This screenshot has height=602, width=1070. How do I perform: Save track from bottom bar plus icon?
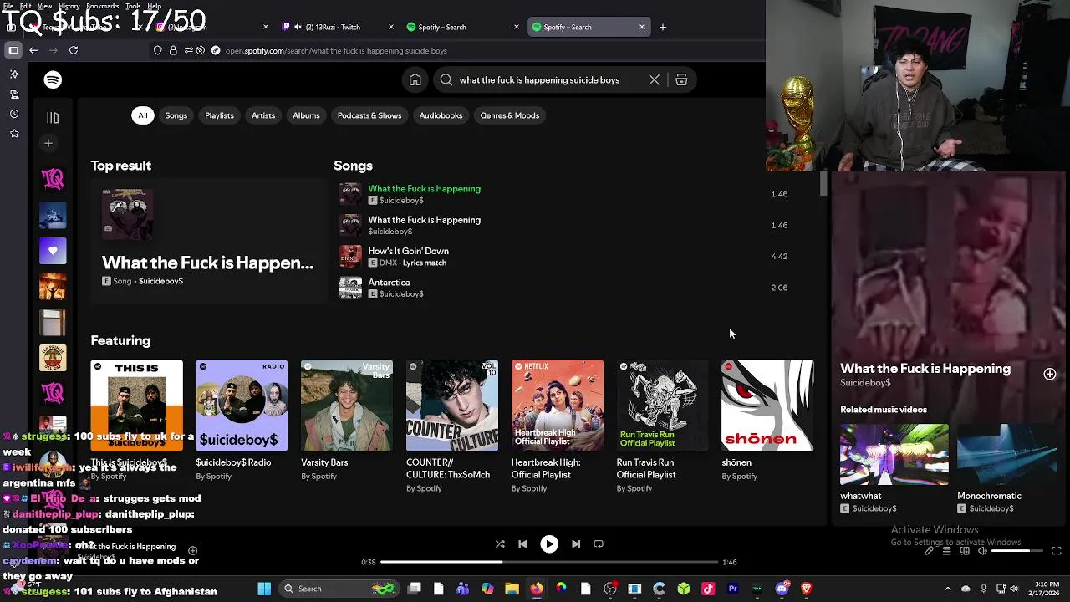192,550
